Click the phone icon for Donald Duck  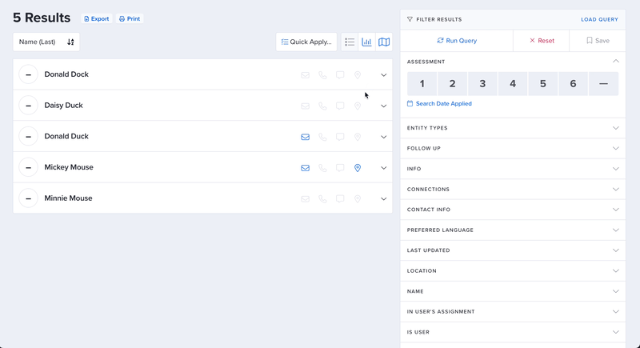point(322,137)
